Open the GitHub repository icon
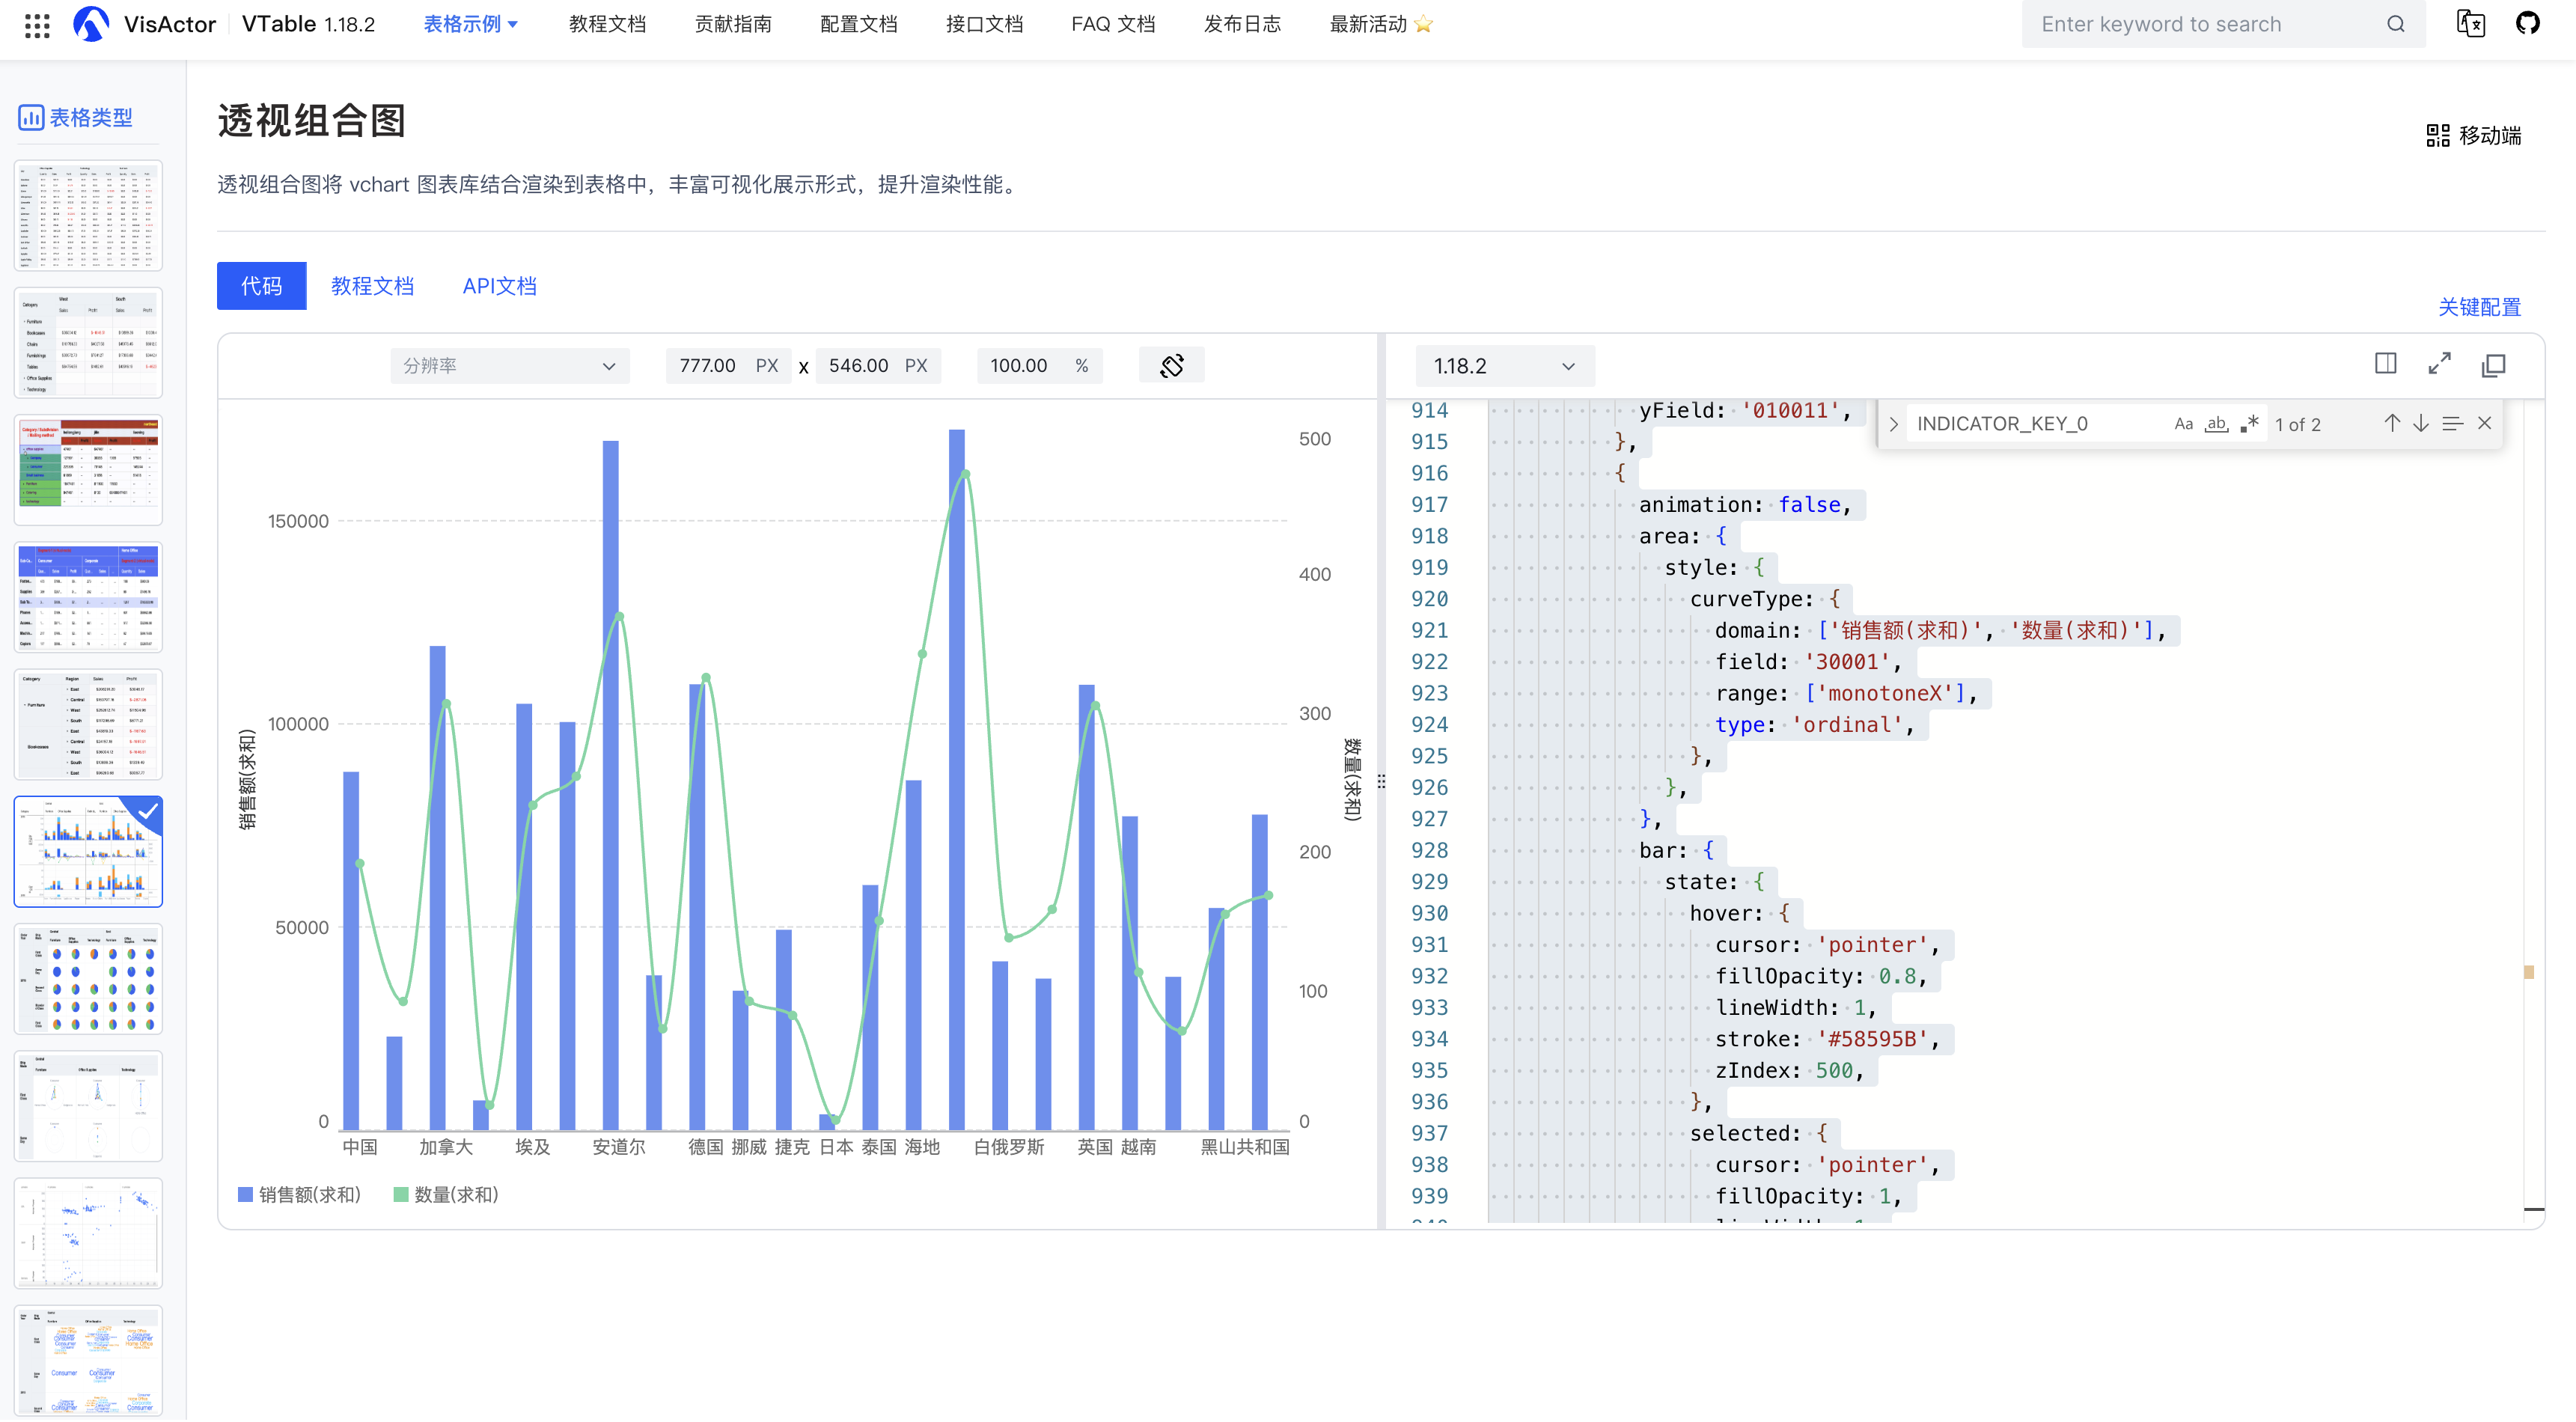Image resolution: width=2576 pixels, height=1422 pixels. (x=2527, y=24)
